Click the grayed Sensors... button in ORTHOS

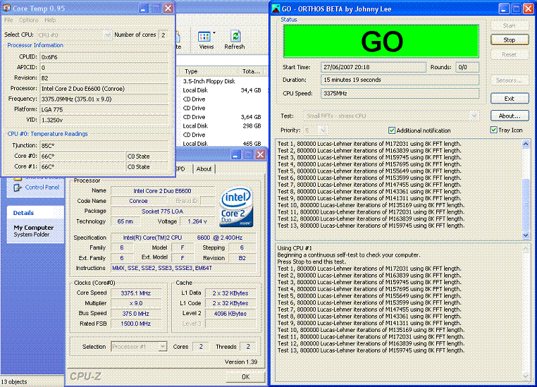[x=509, y=81]
